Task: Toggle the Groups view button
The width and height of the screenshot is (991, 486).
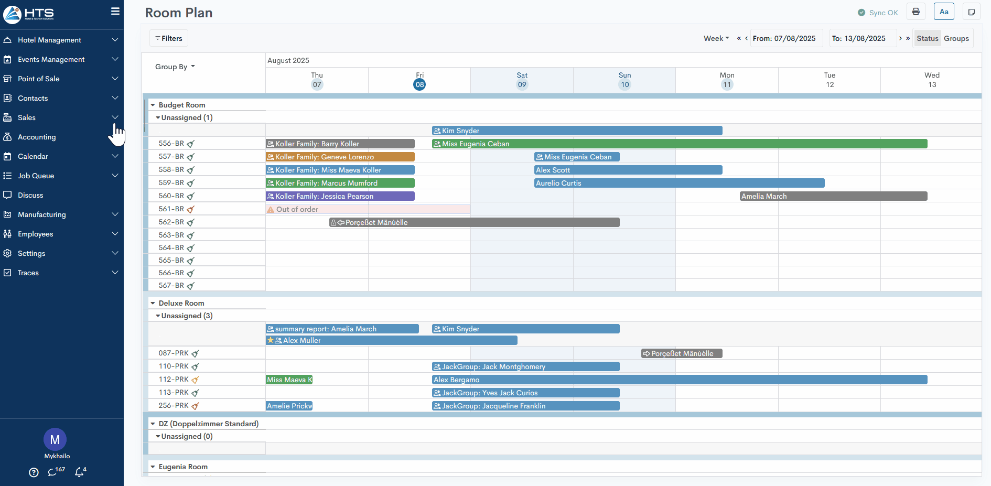Action: (956, 38)
